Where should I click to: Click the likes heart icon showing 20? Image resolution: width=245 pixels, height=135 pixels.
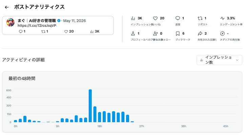(x=155, y=18)
